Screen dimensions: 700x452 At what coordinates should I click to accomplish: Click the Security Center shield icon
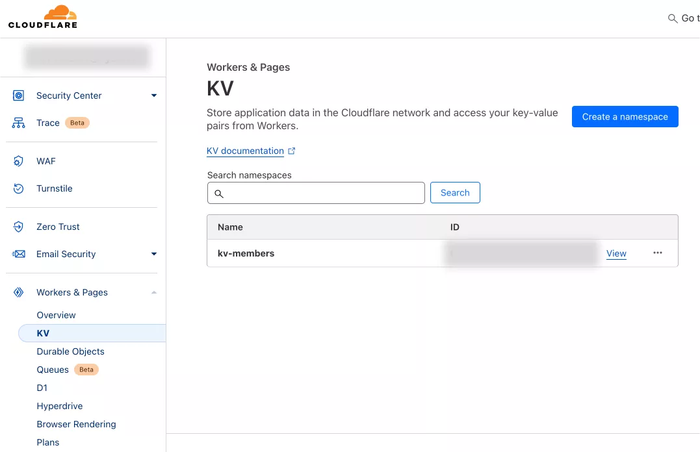[19, 95]
